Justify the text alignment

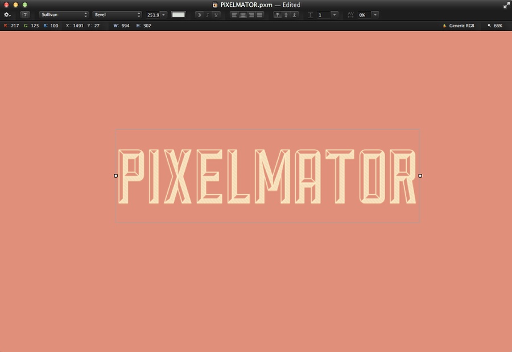(259, 15)
